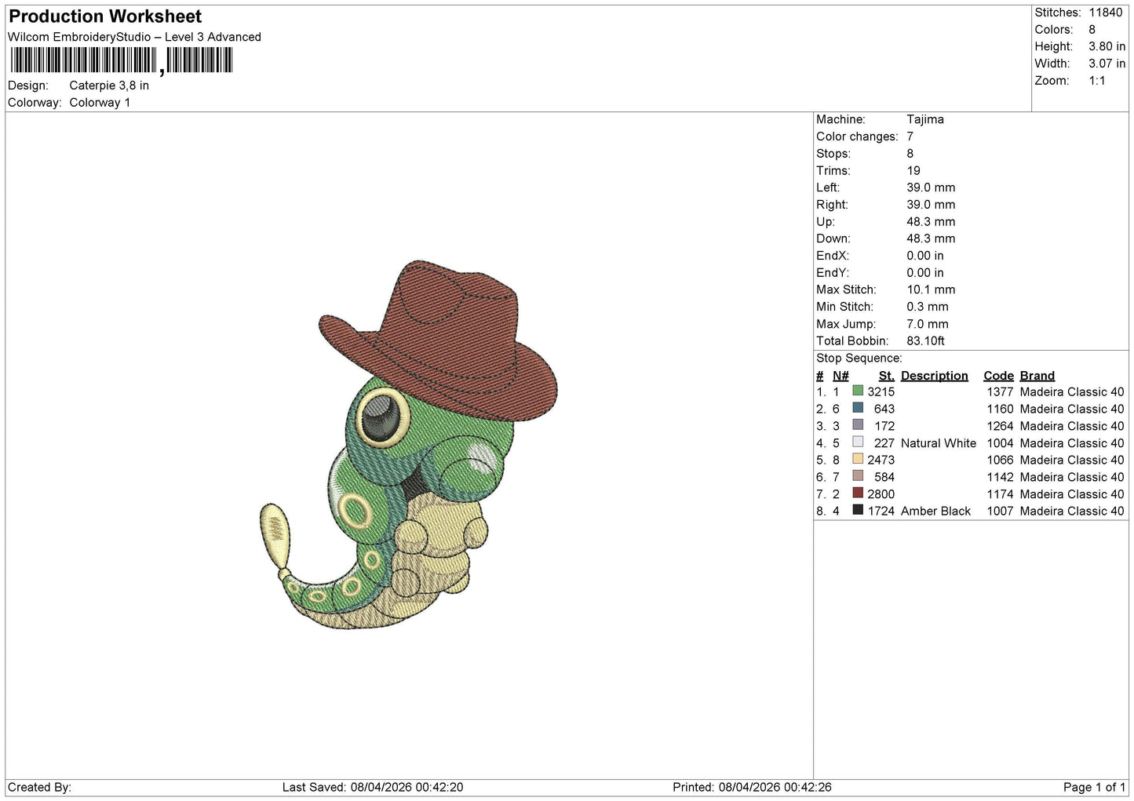
Task: Click the tan swatch for thread 1142
Action: click(x=858, y=476)
